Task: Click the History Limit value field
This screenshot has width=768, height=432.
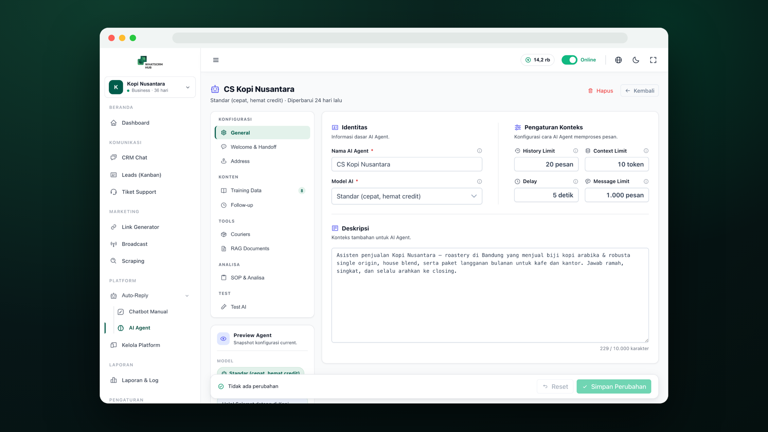Action: (x=546, y=164)
